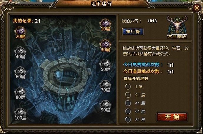Open the 迷宫商店 deer skull shop

(x=177, y=27)
